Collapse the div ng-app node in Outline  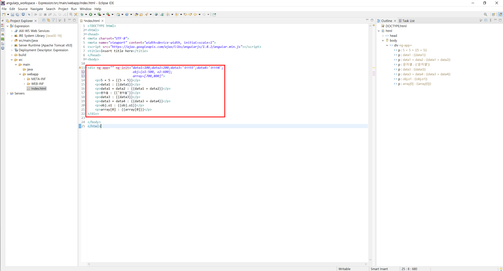(387, 45)
